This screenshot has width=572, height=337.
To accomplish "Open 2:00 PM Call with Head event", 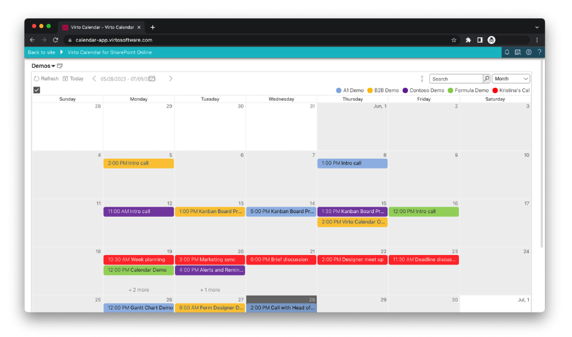I will pyautogui.click(x=281, y=308).
